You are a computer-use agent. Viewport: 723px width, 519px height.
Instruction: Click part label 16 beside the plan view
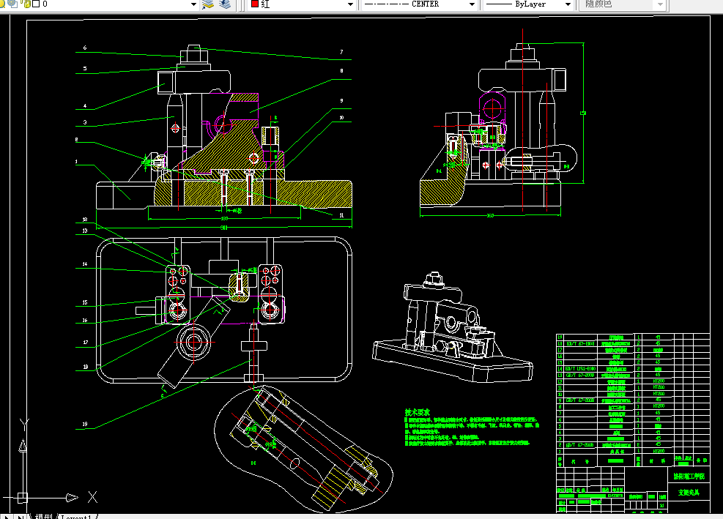85,320
